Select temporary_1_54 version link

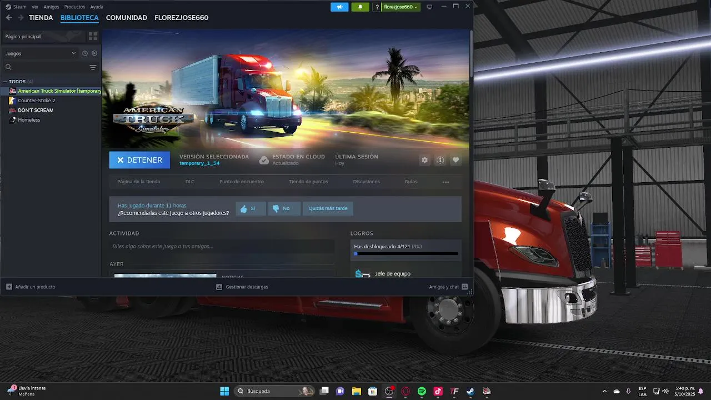click(x=199, y=163)
